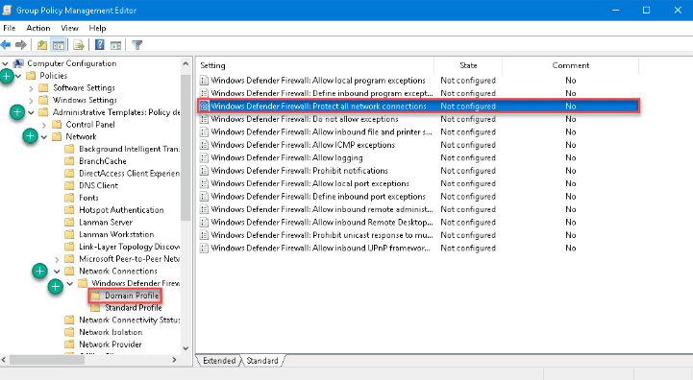The width and height of the screenshot is (693, 380).
Task: Open the View menu
Action: [x=69, y=28]
